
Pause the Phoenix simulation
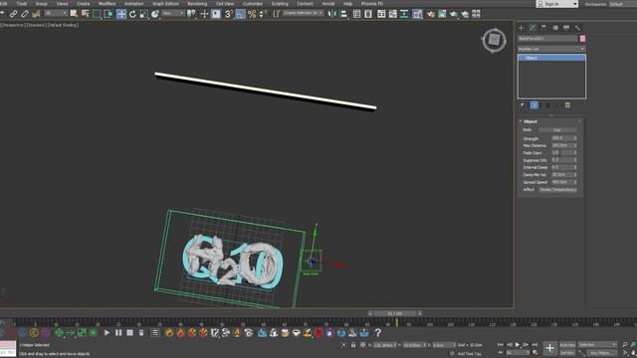click(x=118, y=333)
